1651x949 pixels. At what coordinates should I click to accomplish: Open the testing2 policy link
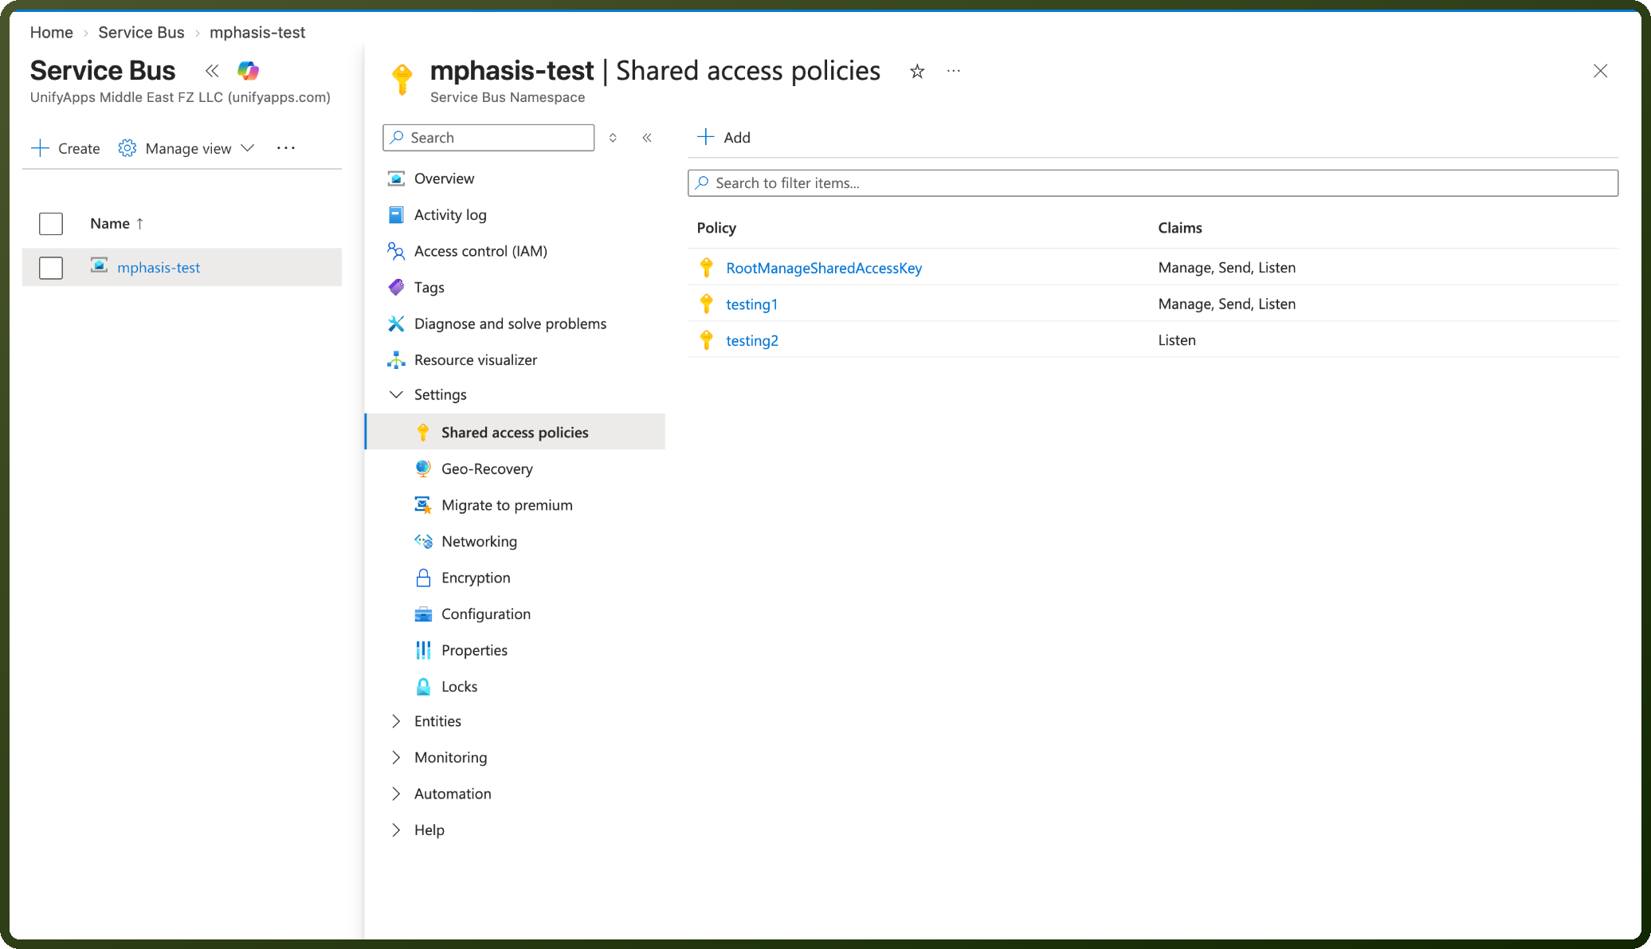752,340
